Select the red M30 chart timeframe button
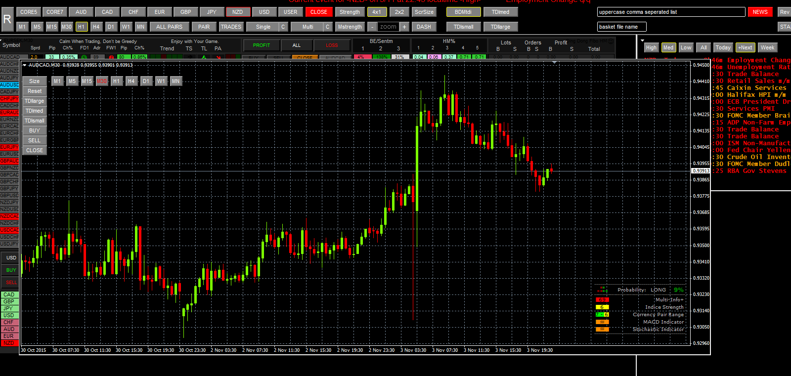The image size is (791, 376). pyautogui.click(x=102, y=81)
